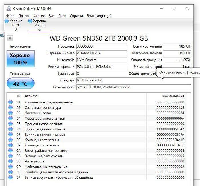Select the Команды хост-записи attribute text

[x=42, y=145]
